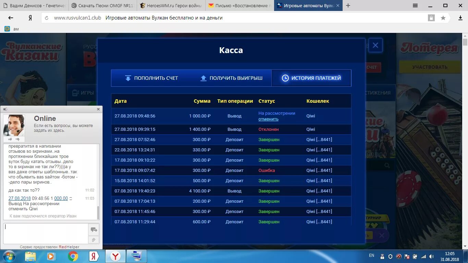The width and height of the screenshot is (468, 263).
Task: Bookmark page with star icon
Action: (443, 18)
